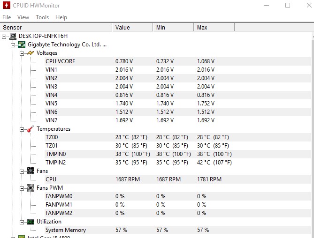Click the Temperatures thermometer icon
The height and width of the screenshot is (238, 314).
(31, 129)
